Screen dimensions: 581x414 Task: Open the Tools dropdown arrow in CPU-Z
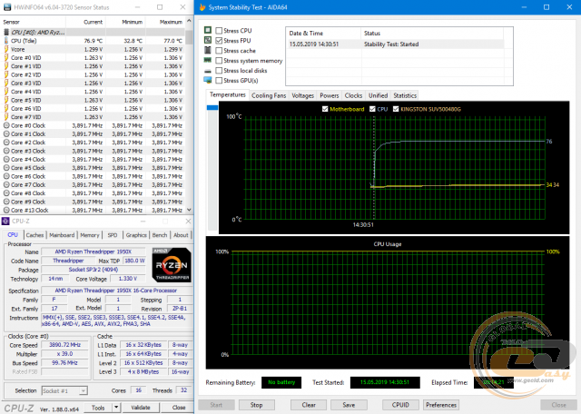[116, 408]
